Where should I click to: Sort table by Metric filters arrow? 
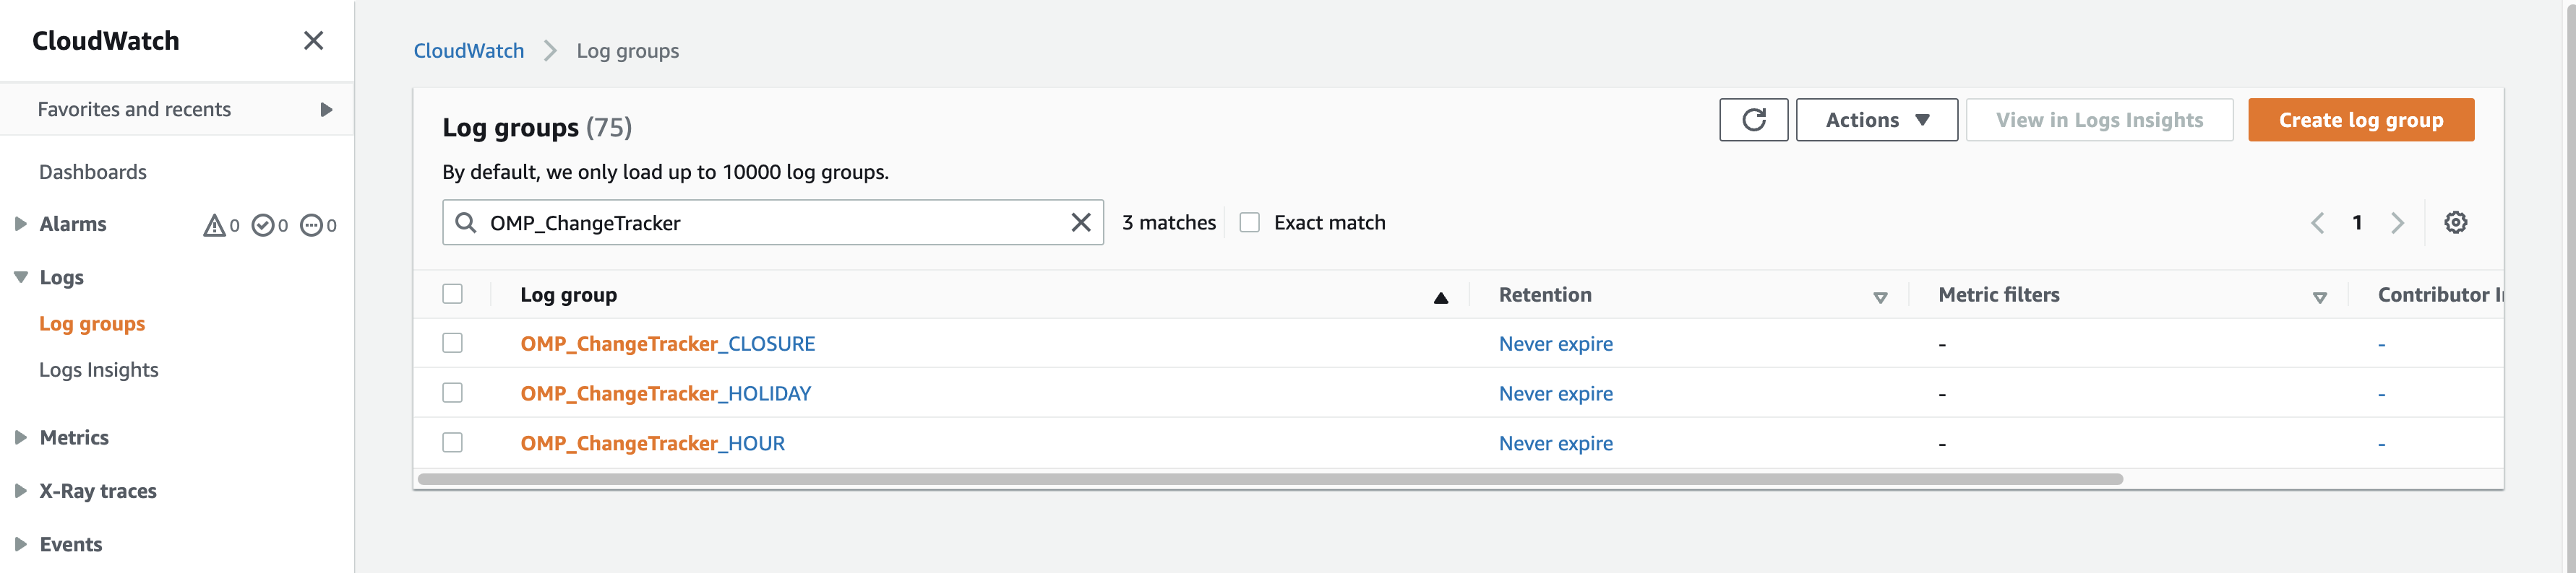(x=2320, y=297)
